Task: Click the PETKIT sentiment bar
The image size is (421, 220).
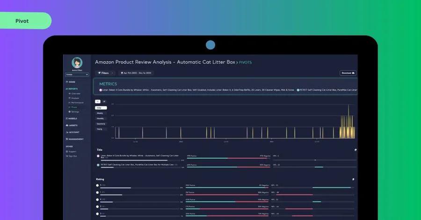Action: 228,167
